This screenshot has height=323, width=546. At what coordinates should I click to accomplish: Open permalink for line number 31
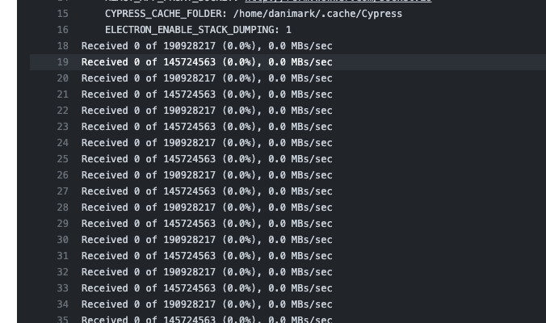tap(63, 256)
